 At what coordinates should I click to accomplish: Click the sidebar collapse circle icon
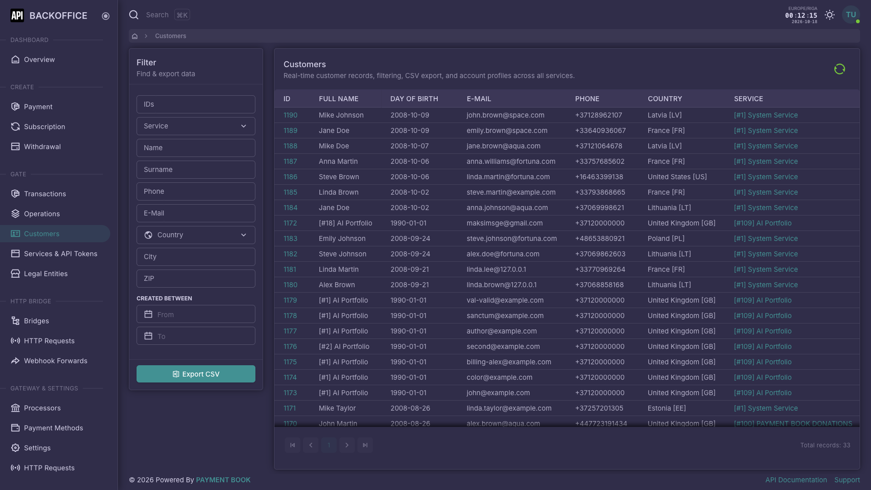pos(106,16)
